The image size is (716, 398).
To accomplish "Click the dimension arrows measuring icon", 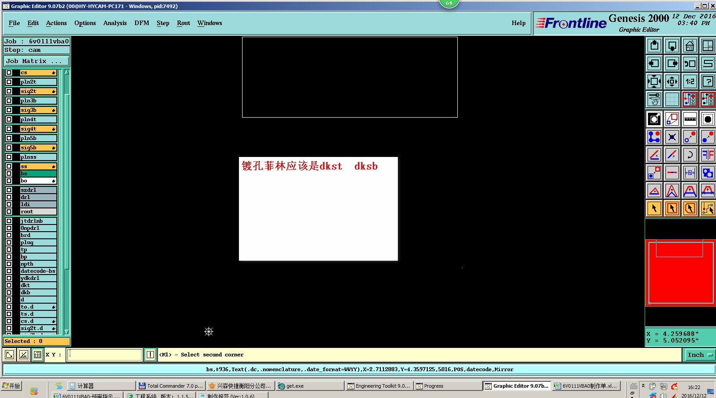I will click(690, 173).
